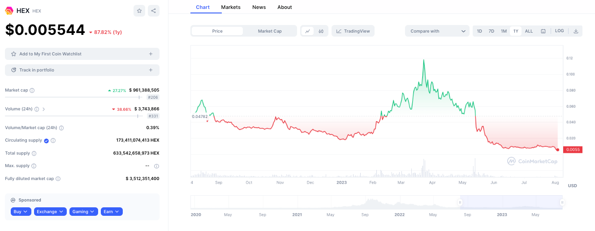This screenshot has height=231, width=595.
Task: Select 1Y time range
Action: tap(516, 31)
